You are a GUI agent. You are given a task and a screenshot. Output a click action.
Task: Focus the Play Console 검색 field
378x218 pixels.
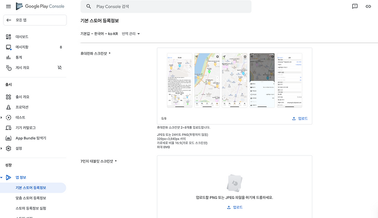(166, 7)
